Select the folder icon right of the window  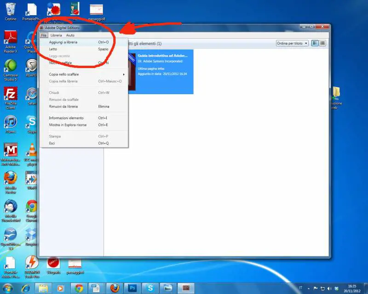coord(336,98)
